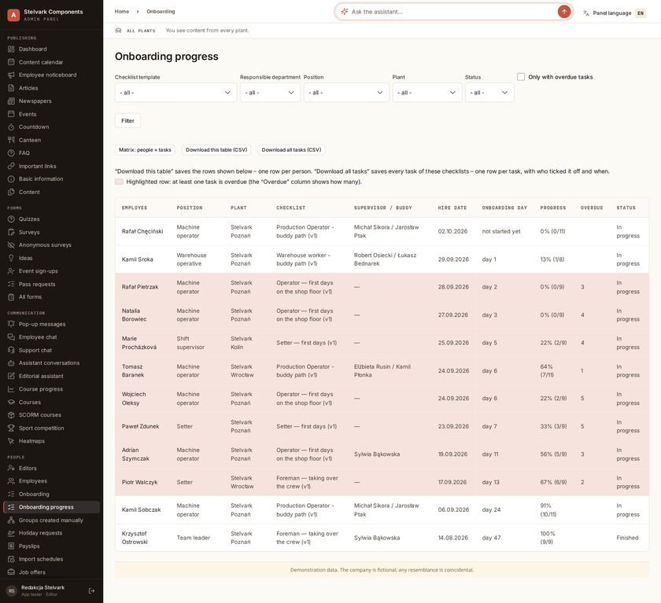Enable Only with overdue tasks checkbox

tap(521, 77)
